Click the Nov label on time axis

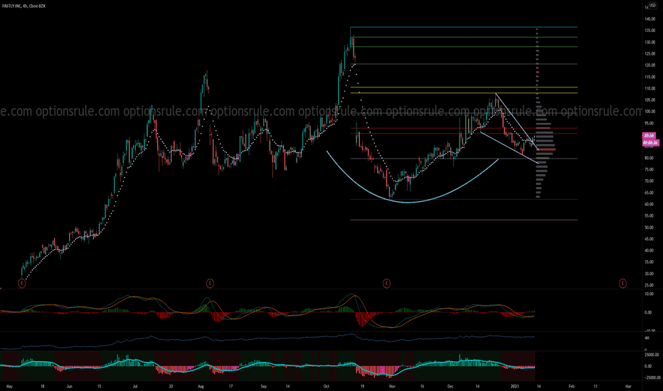[x=392, y=386]
